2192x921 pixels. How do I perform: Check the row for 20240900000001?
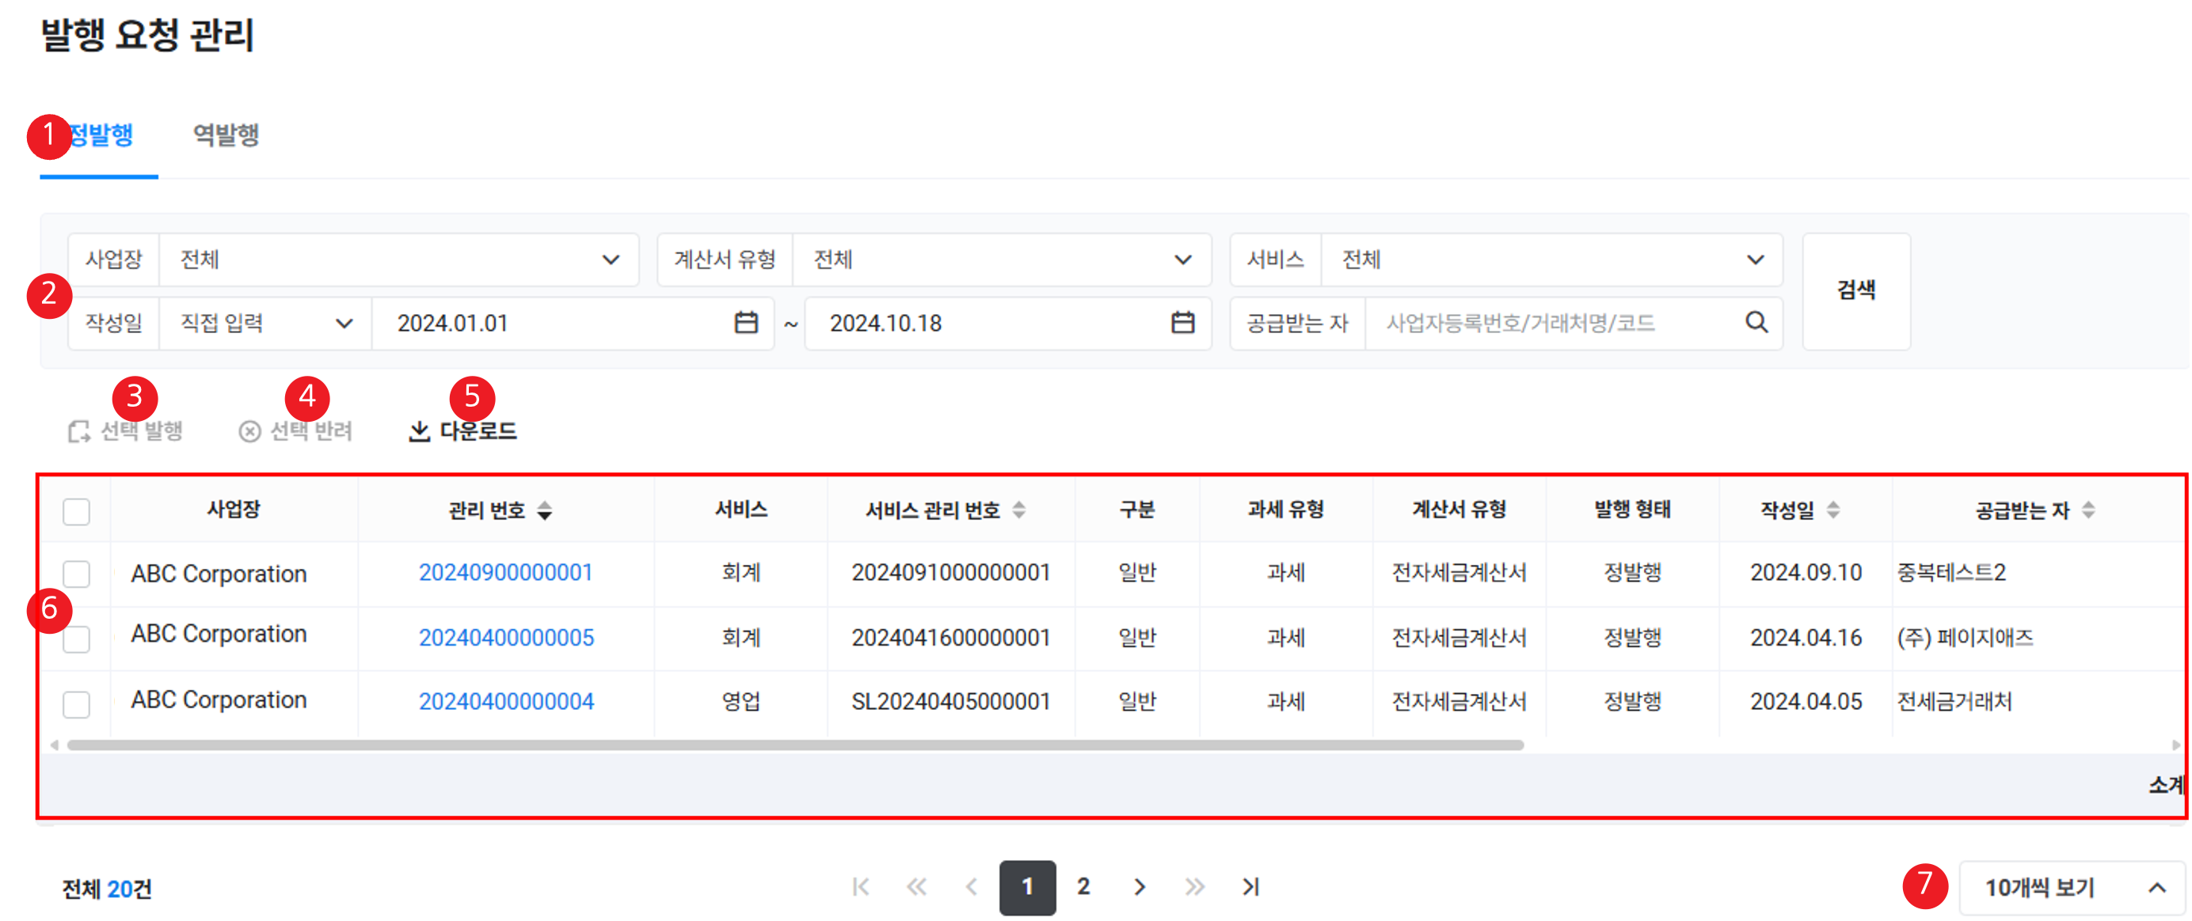[x=77, y=574]
